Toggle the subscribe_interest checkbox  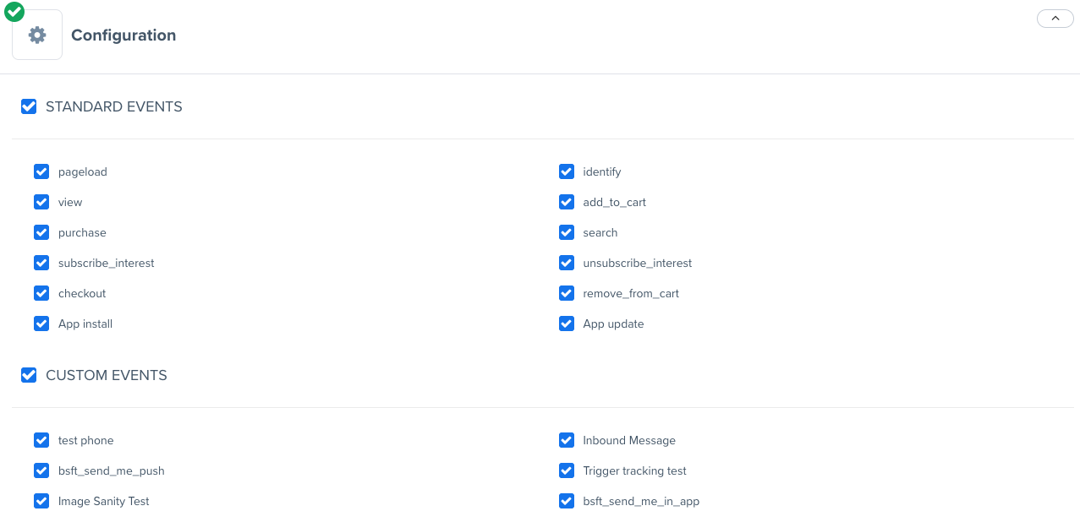[x=41, y=263]
